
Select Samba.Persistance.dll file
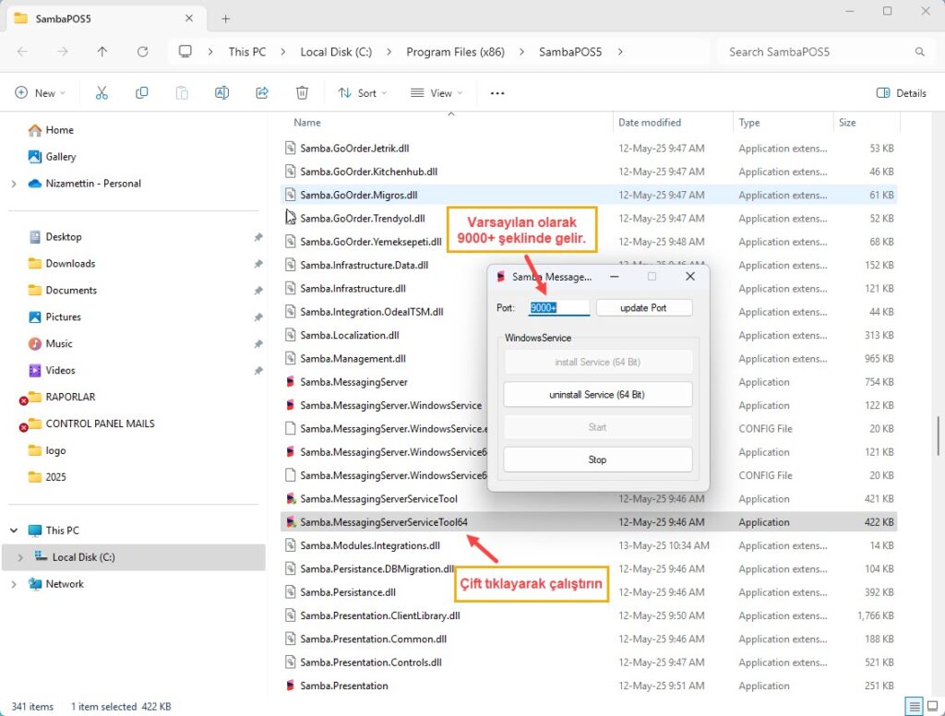[590, 592]
